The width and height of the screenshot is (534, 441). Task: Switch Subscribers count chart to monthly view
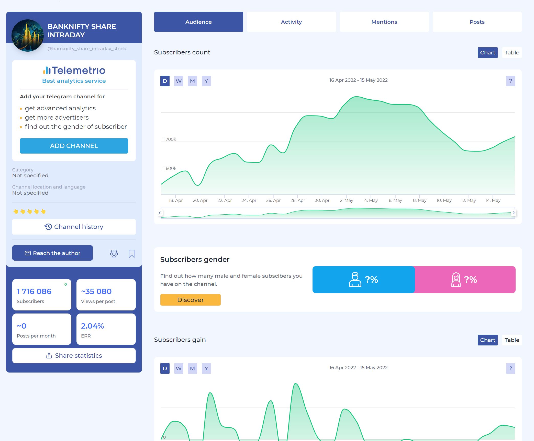[192, 81]
